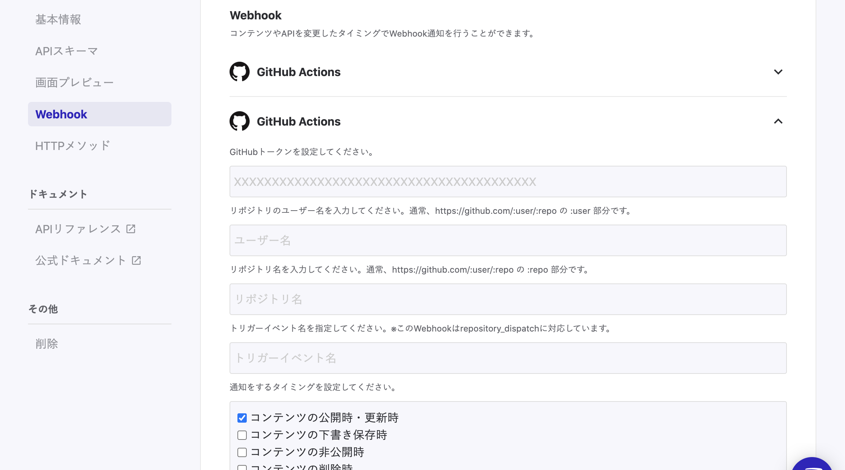
Task: Select APIスキーマ in the sidebar
Action: [66, 51]
